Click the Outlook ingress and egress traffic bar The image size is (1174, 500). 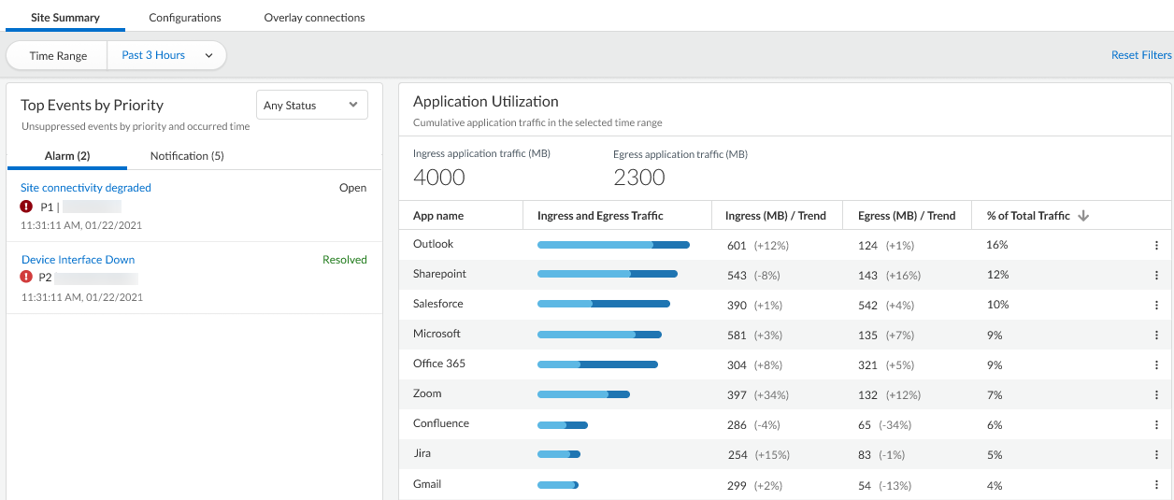[x=613, y=245]
